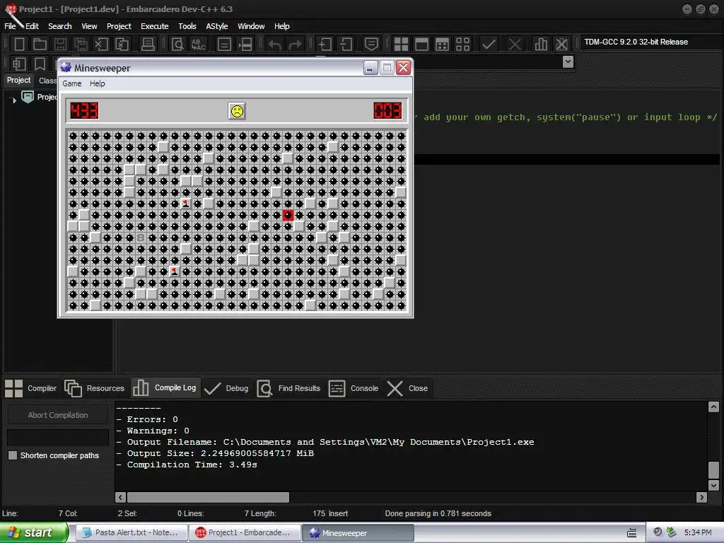This screenshot has width=724, height=543.
Task: Click the Run window toolbar icon
Action: (x=421, y=45)
